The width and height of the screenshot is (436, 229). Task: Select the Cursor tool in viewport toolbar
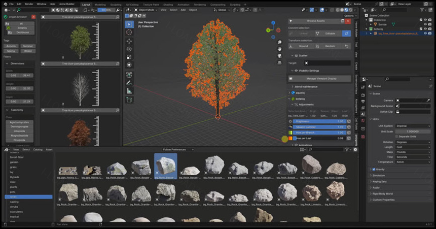(129, 32)
